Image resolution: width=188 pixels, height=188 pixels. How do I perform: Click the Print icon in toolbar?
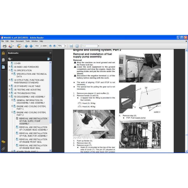tap(5, 46)
